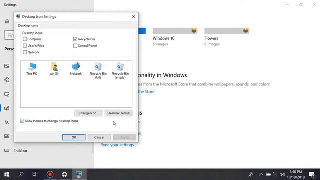Viewport: 320px width, 180px height.
Task: Open the People icon in system tray
Action: 251,174
